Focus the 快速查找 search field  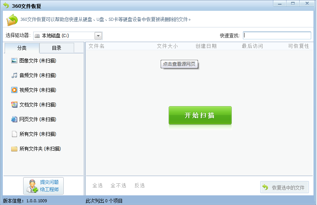tap(277, 36)
